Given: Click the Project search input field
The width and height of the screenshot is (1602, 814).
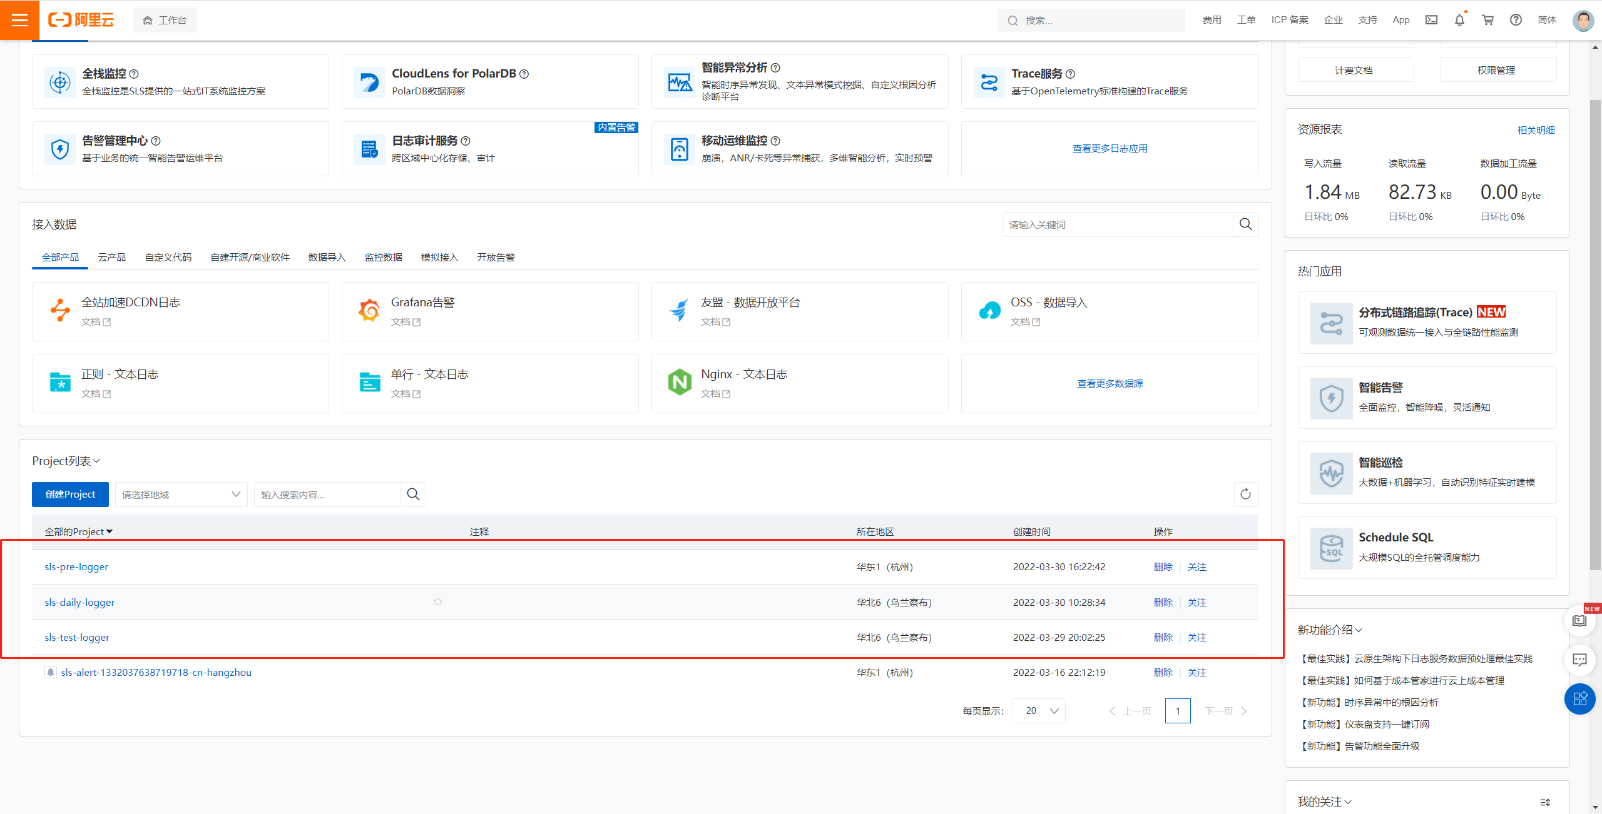Looking at the screenshot, I should point(327,495).
